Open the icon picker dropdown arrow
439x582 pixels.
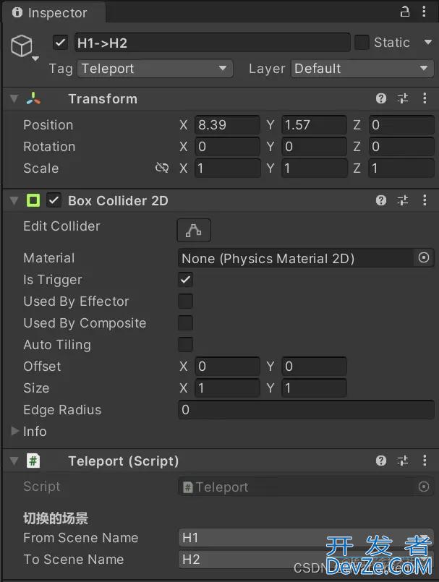point(35,59)
